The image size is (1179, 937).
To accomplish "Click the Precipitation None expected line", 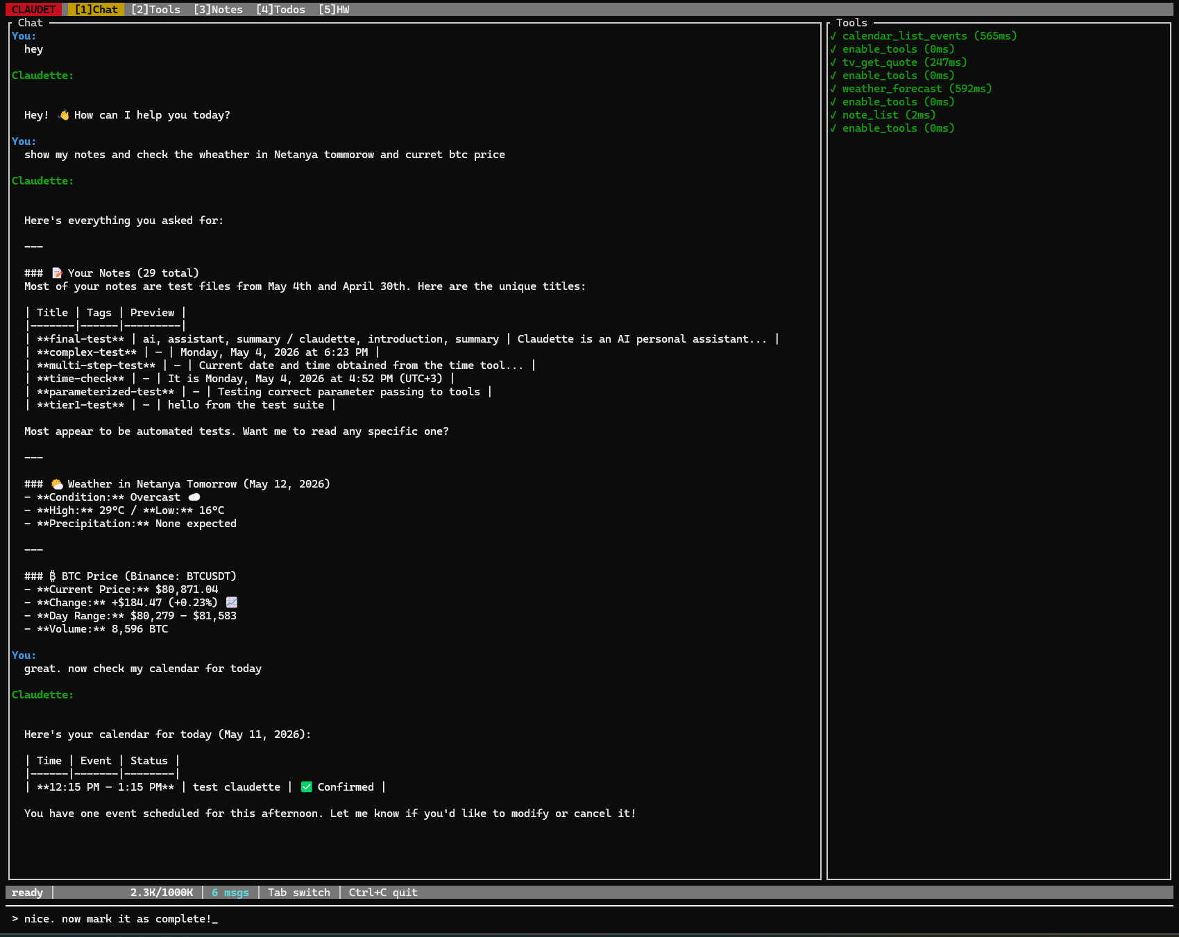I will pos(130,524).
